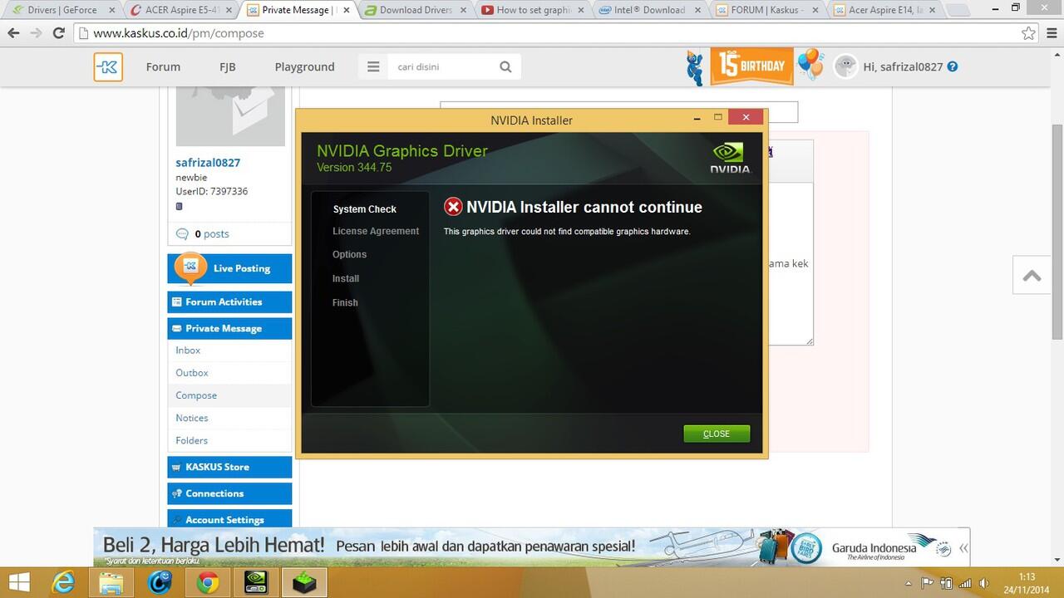Open Internet Explorer from the taskbar
Viewport: 1064px width, 598px height.
click(x=63, y=583)
